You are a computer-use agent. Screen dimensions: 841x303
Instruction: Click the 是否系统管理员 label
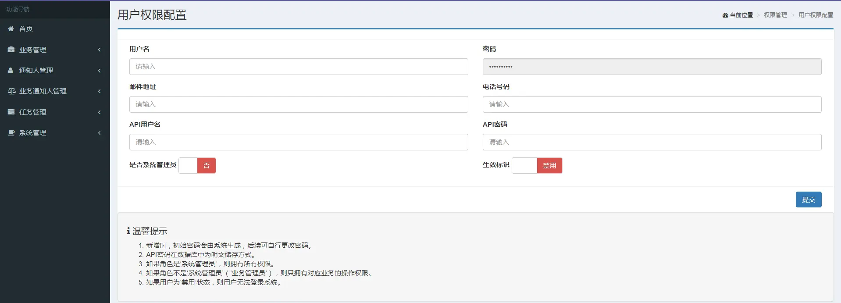[x=153, y=165]
